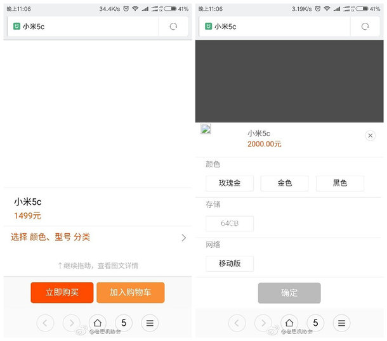
Task: Tap the broken product image thumbnail
Action: 206,129
